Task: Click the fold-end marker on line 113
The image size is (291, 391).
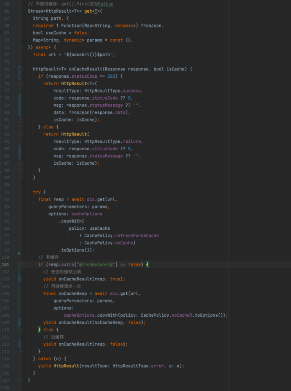Action: tap(21, 351)
